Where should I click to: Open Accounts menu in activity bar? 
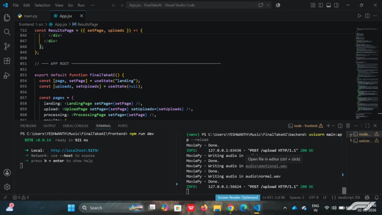click(7, 173)
